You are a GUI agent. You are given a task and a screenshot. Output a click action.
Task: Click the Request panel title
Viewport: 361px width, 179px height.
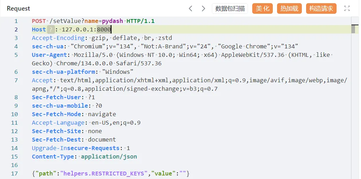(x=18, y=8)
